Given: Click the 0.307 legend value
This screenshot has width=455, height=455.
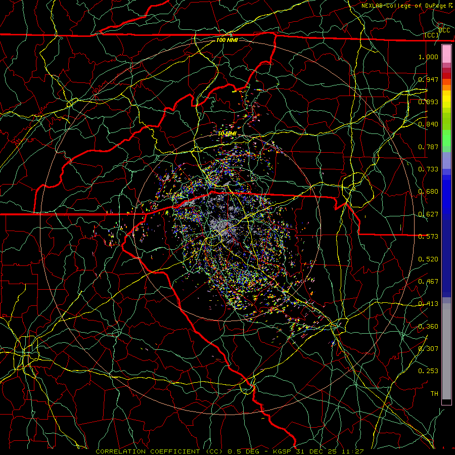Looking at the screenshot, I should 428,349.
